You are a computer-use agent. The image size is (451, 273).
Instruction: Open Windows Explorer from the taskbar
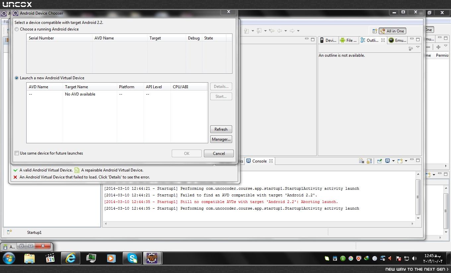30,258
